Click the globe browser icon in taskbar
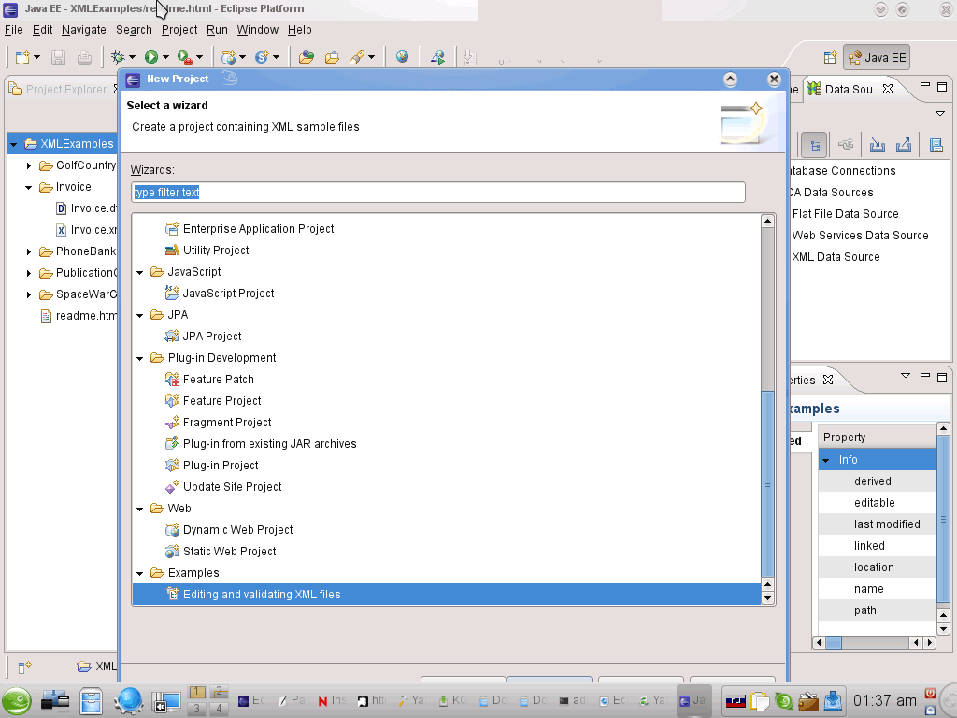This screenshot has height=718, width=957. 128,701
